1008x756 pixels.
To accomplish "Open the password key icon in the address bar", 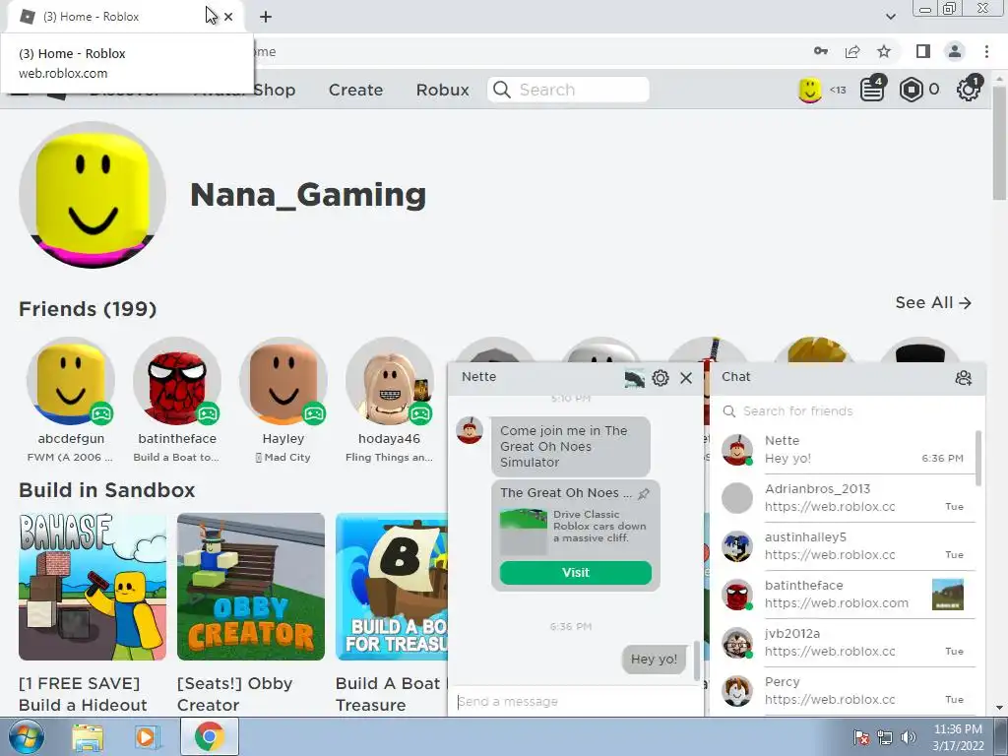I will (821, 51).
